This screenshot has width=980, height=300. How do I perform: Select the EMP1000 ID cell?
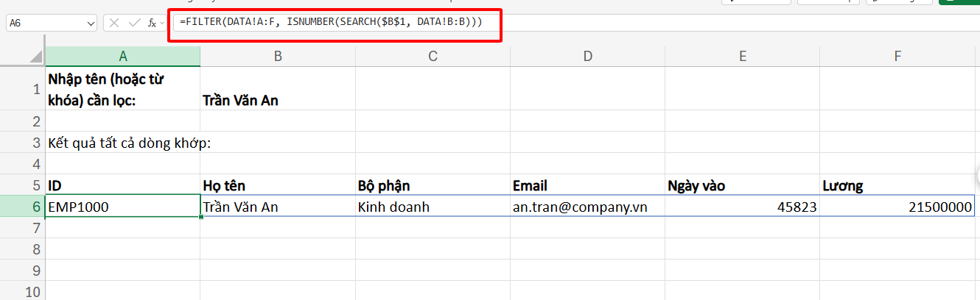(122, 207)
